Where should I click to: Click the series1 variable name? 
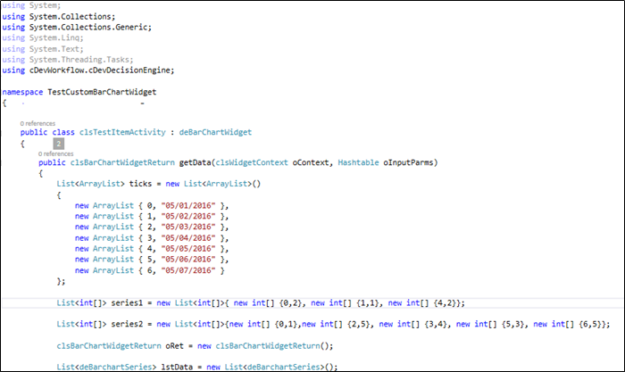click(x=127, y=303)
